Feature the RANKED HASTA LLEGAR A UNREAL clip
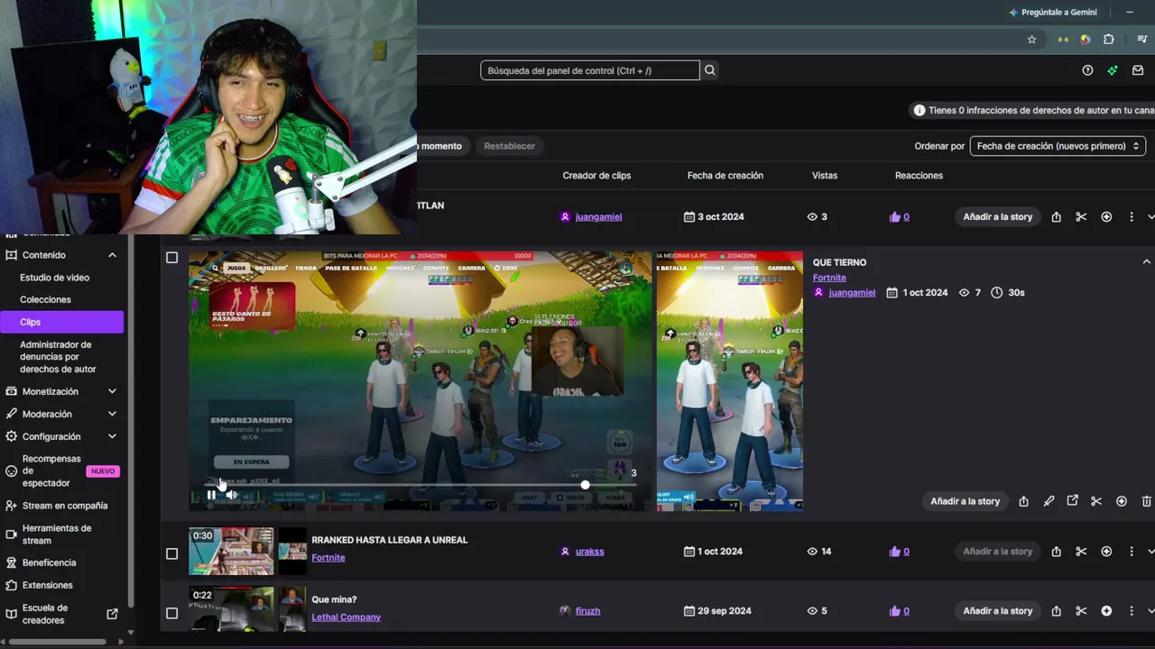The width and height of the screenshot is (1155, 649). 1106,552
